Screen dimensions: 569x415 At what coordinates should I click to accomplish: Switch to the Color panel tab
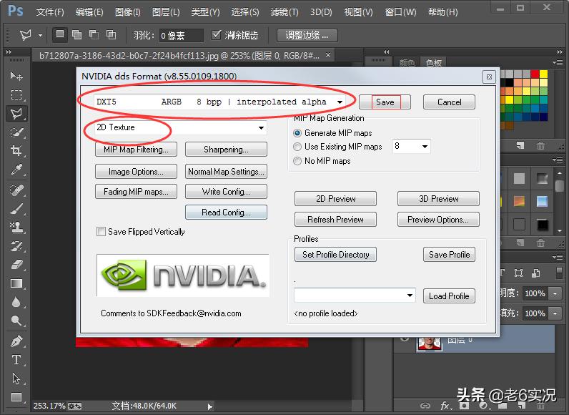[x=407, y=63]
